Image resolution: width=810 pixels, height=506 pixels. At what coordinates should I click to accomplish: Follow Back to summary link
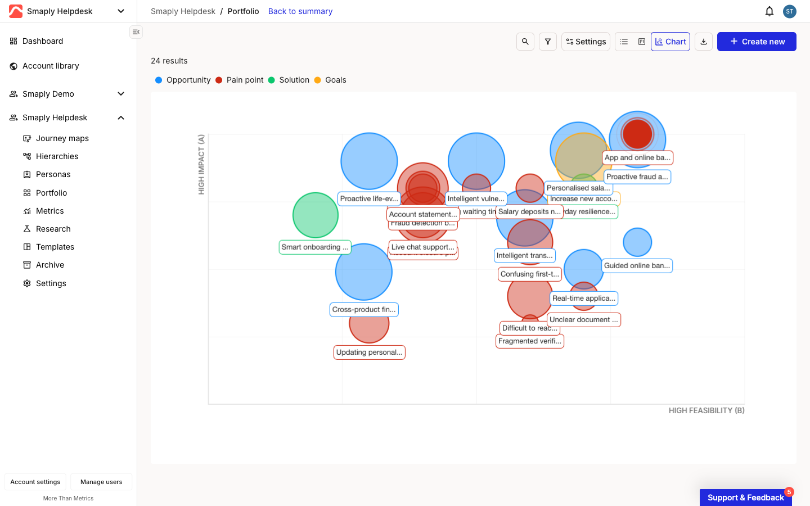click(x=300, y=11)
